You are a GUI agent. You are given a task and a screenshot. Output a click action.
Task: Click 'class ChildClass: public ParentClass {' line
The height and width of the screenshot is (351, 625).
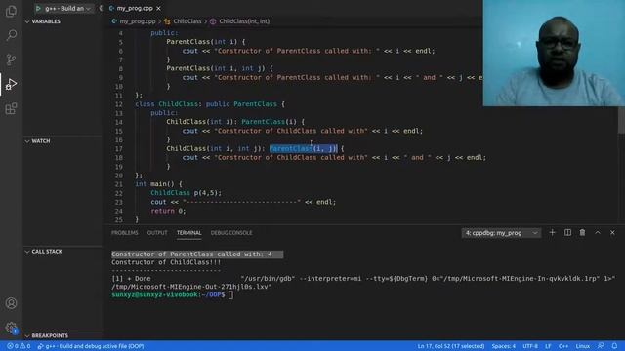(210, 104)
